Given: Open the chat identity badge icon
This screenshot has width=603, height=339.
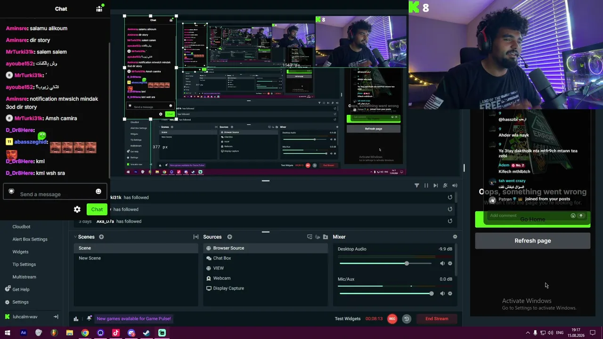Looking at the screenshot, I should (11, 191).
